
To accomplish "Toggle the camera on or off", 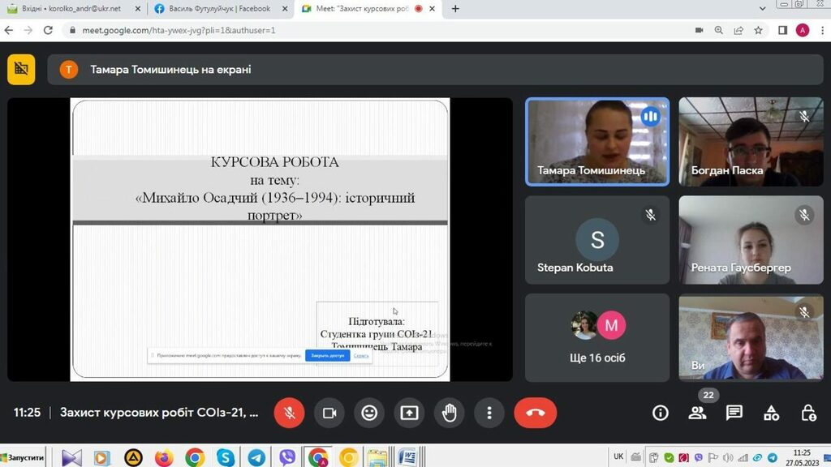I will click(x=329, y=413).
